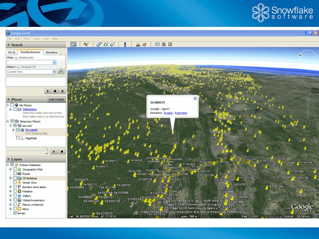Enable the Roads layer checkbox

coord(15,174)
